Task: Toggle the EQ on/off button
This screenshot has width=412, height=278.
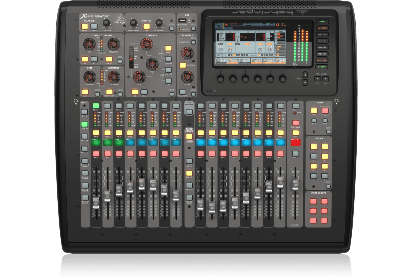Action: 134,92
